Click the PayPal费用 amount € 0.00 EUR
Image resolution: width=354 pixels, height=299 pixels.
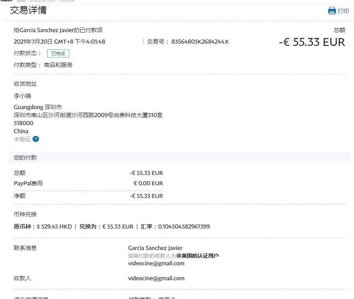(148, 183)
